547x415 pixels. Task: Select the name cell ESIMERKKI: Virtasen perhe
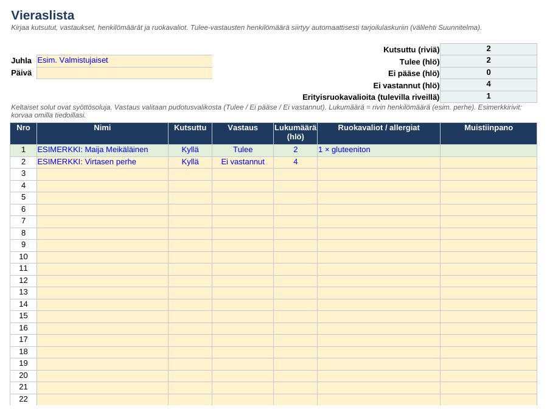point(102,162)
